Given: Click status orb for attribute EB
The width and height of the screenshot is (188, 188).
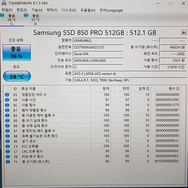Looking at the screenshot, I should (8, 157).
